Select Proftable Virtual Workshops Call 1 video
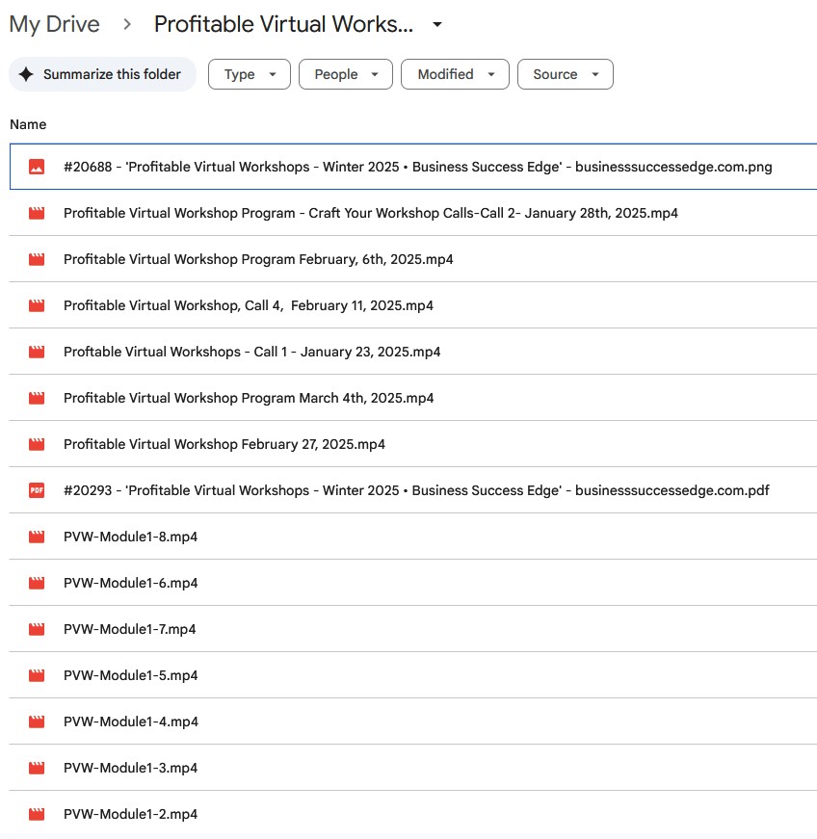Viewport: 817px width, 839px height. pyautogui.click(x=251, y=352)
